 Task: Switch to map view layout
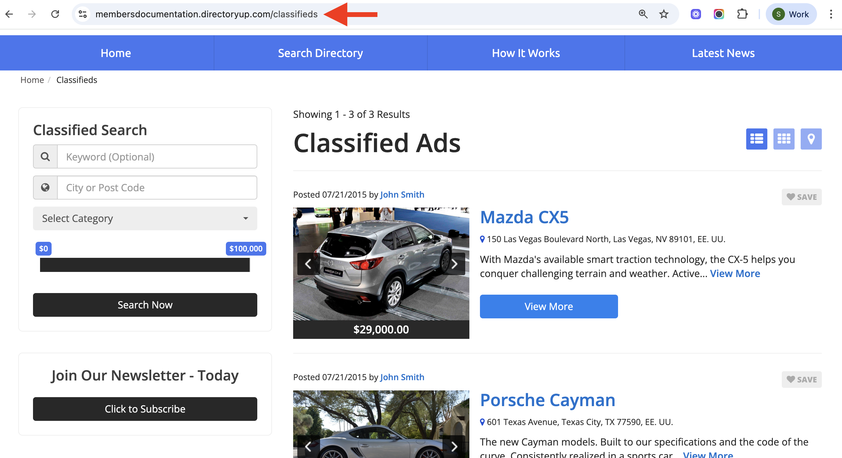click(811, 139)
